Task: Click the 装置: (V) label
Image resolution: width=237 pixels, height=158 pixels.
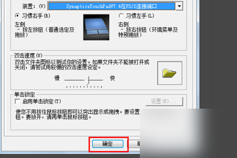Action: (x=34, y=6)
